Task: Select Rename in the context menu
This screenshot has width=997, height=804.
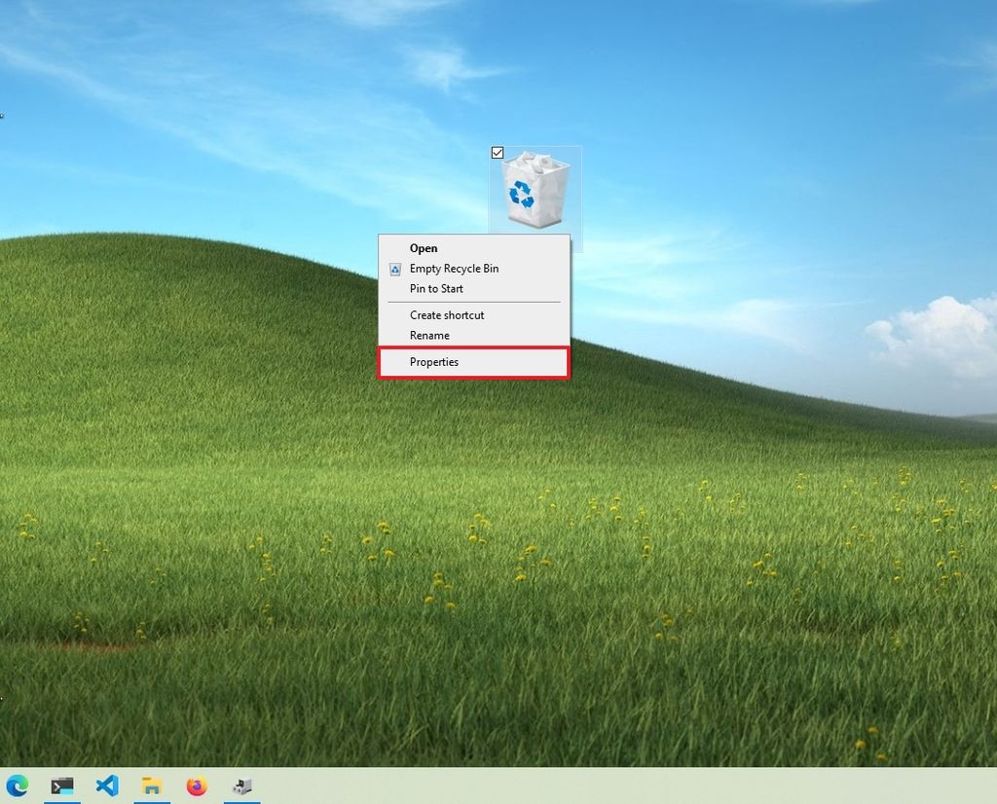Action: point(429,335)
